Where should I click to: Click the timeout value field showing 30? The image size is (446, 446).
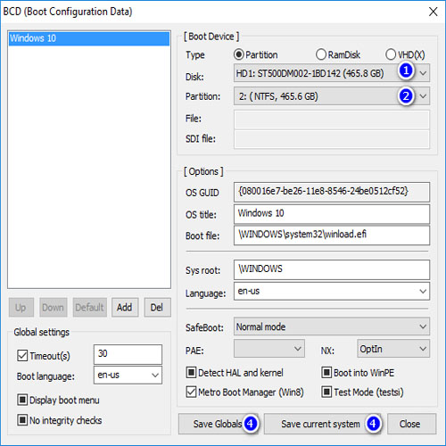128,354
